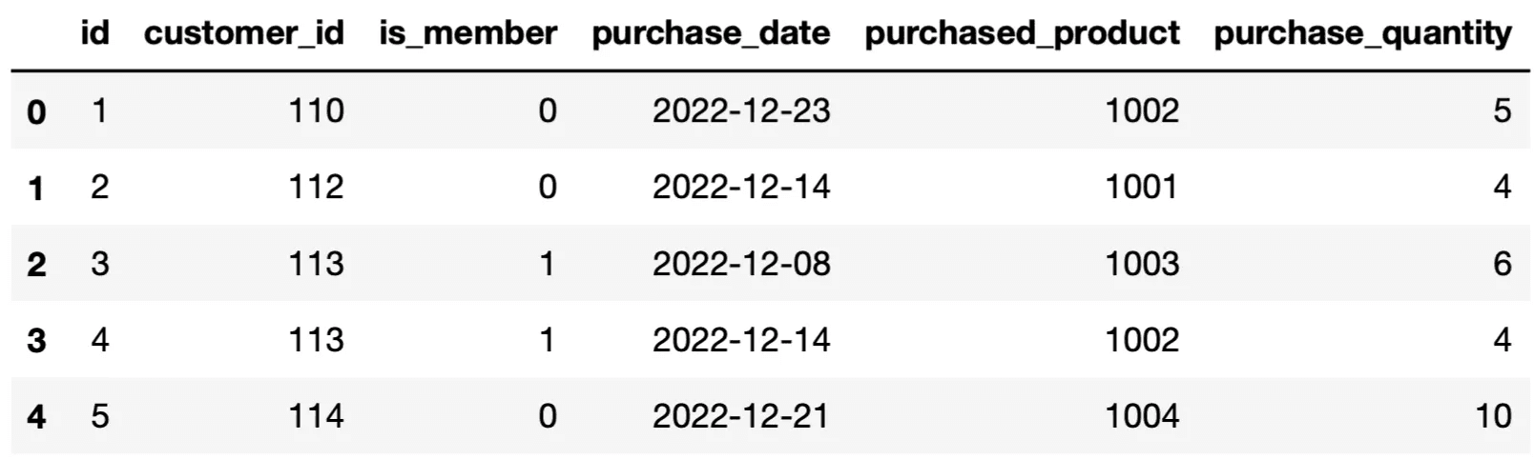1534x459 pixels.
Task: Click the purchase_date column header
Action: pos(711,33)
